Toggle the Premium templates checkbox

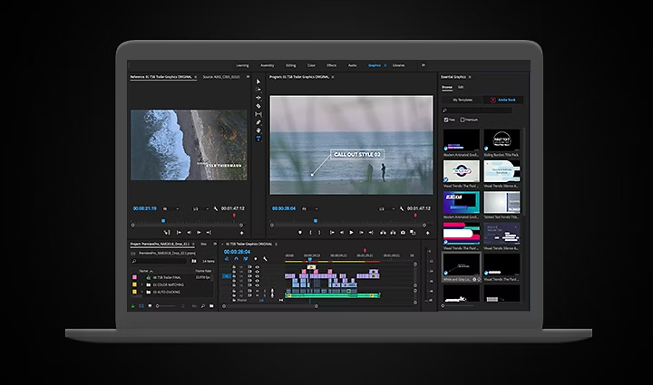(x=463, y=120)
